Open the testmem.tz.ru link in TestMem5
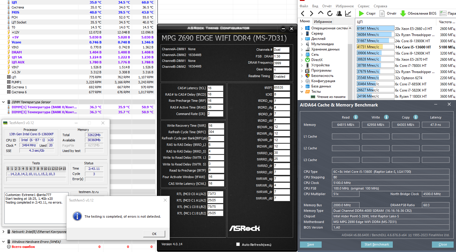The height and width of the screenshot is (252, 456). click(89, 192)
